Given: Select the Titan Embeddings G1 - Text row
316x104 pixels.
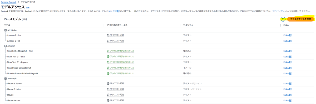Looking at the screenshot, I should coord(158,51).
